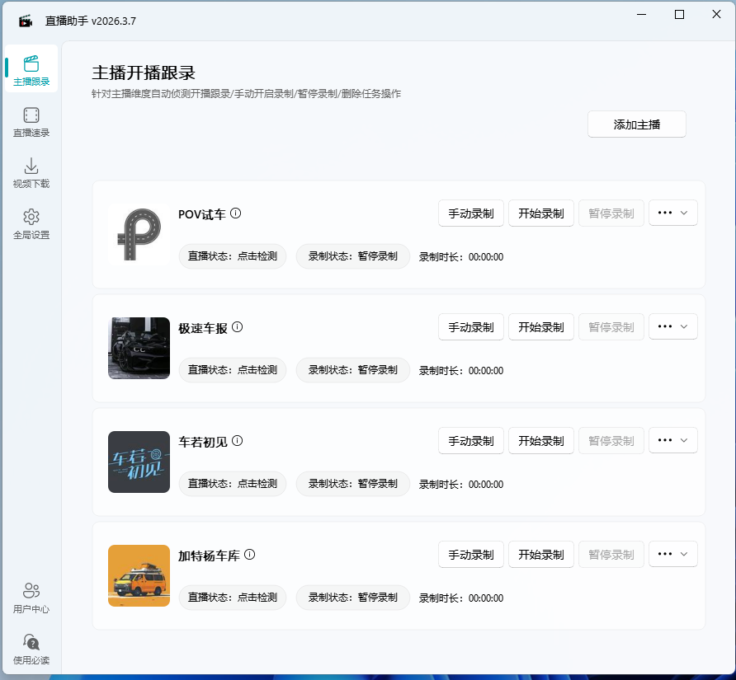Click the 极速车报 avatar thumbnail
Screen dimensions: 736x680
click(139, 349)
